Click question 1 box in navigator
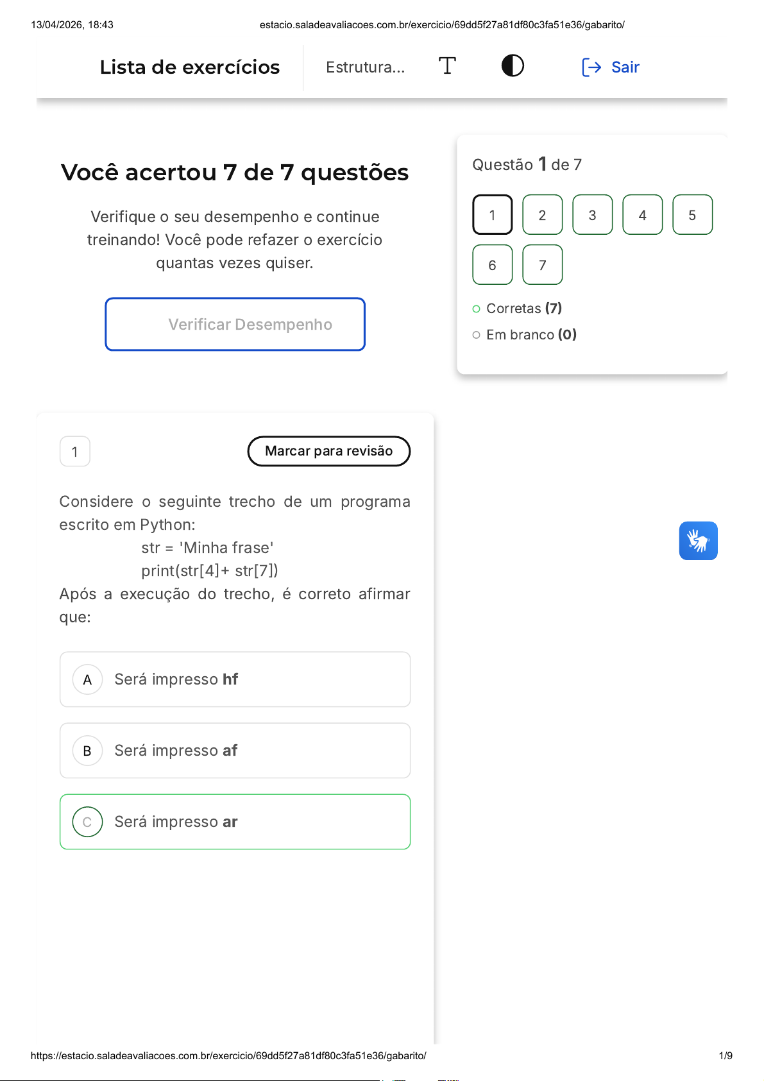This screenshot has width=764, height=1081. (x=492, y=215)
